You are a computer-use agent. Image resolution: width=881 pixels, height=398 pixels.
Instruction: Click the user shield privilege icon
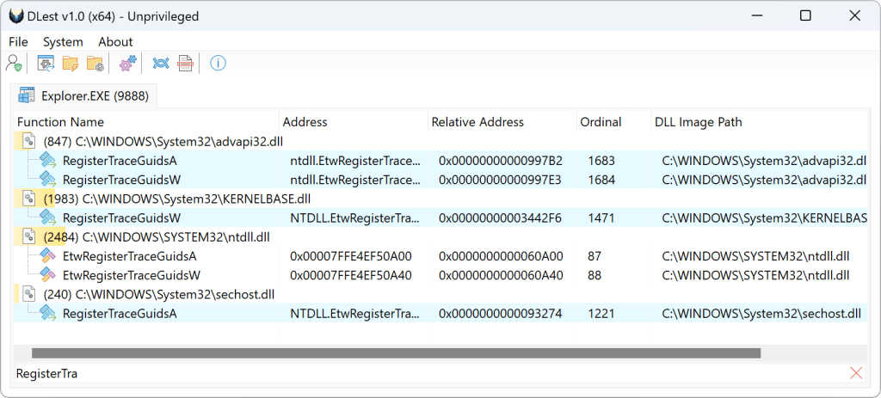[x=14, y=64]
